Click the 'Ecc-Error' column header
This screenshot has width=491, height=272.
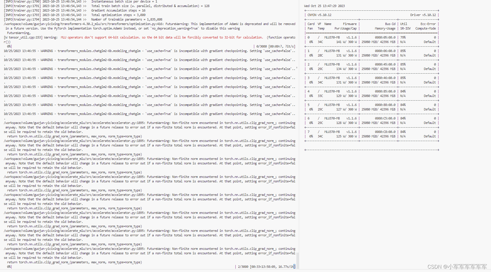[428, 24]
